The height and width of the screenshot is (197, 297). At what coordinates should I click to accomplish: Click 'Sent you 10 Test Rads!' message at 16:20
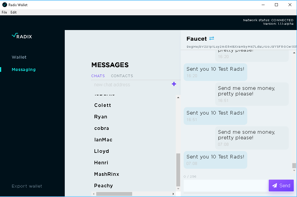pos(215,72)
